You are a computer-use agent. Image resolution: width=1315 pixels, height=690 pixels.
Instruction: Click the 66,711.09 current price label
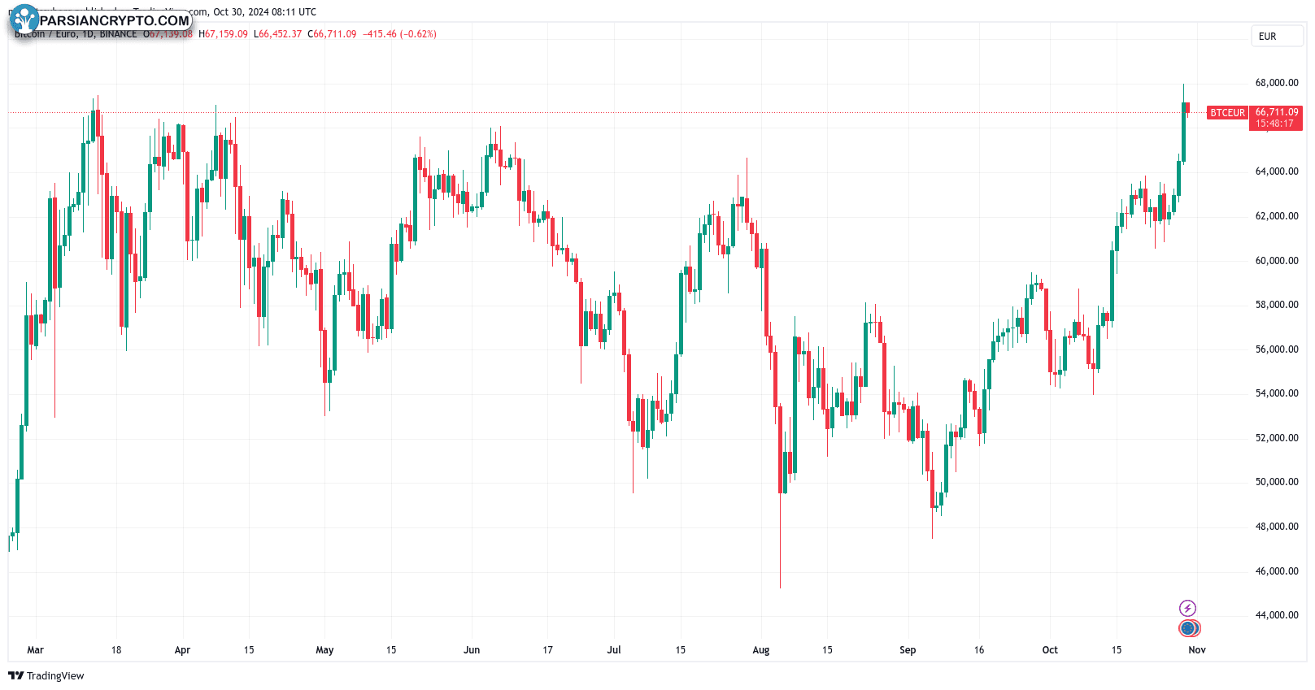tap(1277, 112)
